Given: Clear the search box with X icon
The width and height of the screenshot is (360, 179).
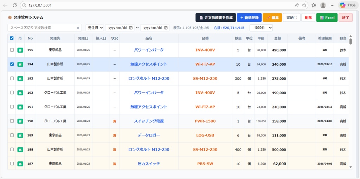Looking at the screenshot, I should pyautogui.click(x=78, y=28).
